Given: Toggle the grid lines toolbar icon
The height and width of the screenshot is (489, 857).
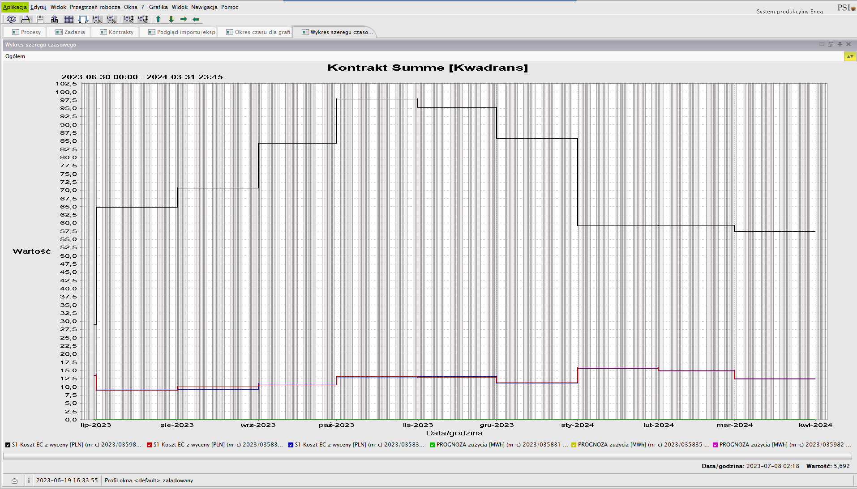Looking at the screenshot, I should pyautogui.click(x=69, y=19).
